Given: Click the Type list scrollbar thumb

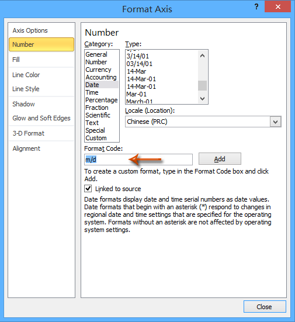Looking at the screenshot, I should pos(203,85).
